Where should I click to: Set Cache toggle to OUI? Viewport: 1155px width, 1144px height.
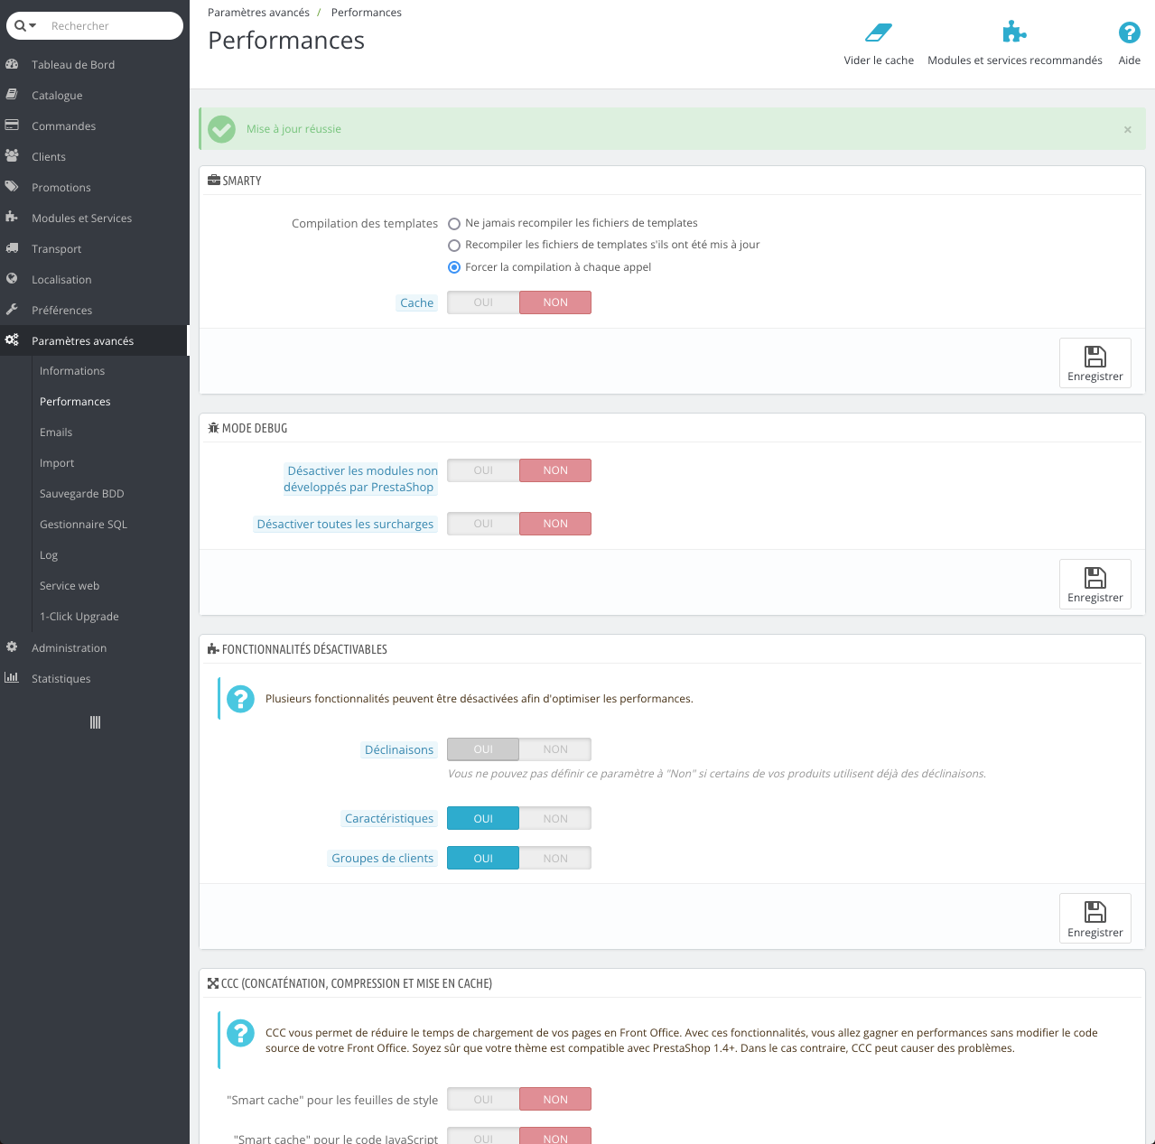click(483, 302)
